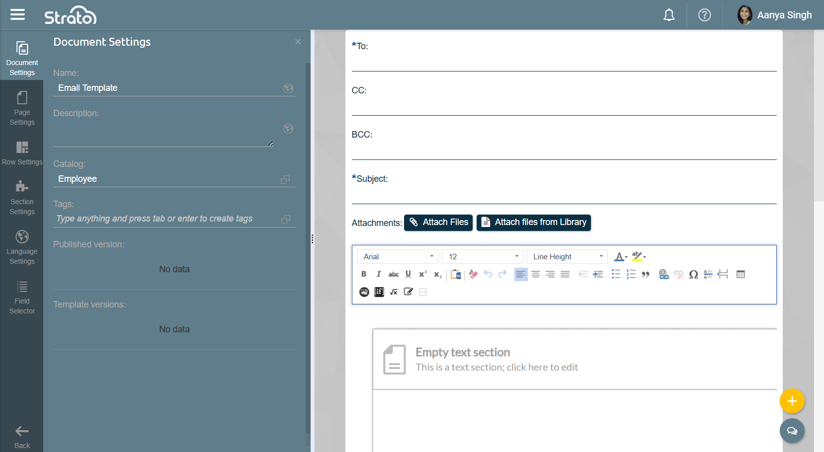Click Attach files from Library button
Viewport: 824px width, 452px height.
coord(533,223)
